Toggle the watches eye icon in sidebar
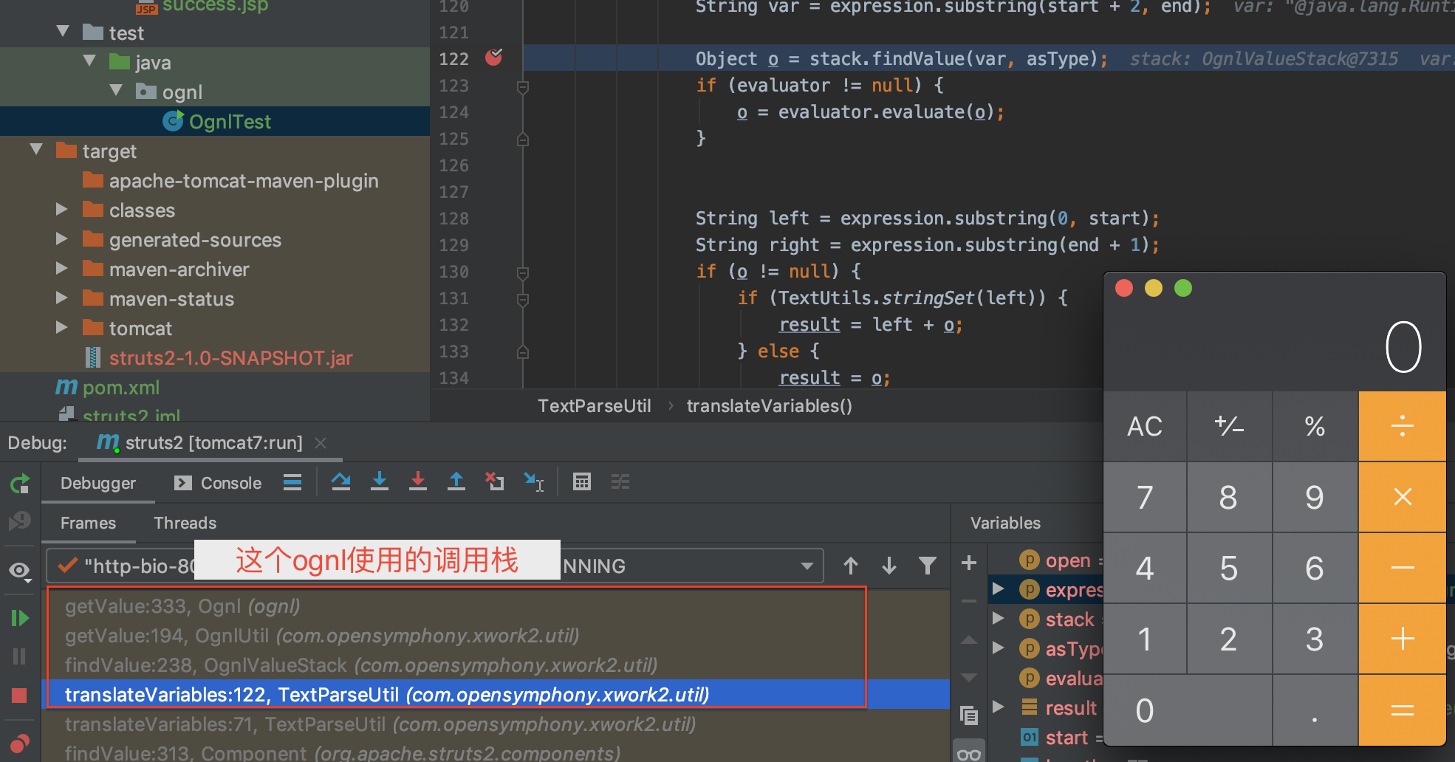 pyautogui.click(x=20, y=570)
